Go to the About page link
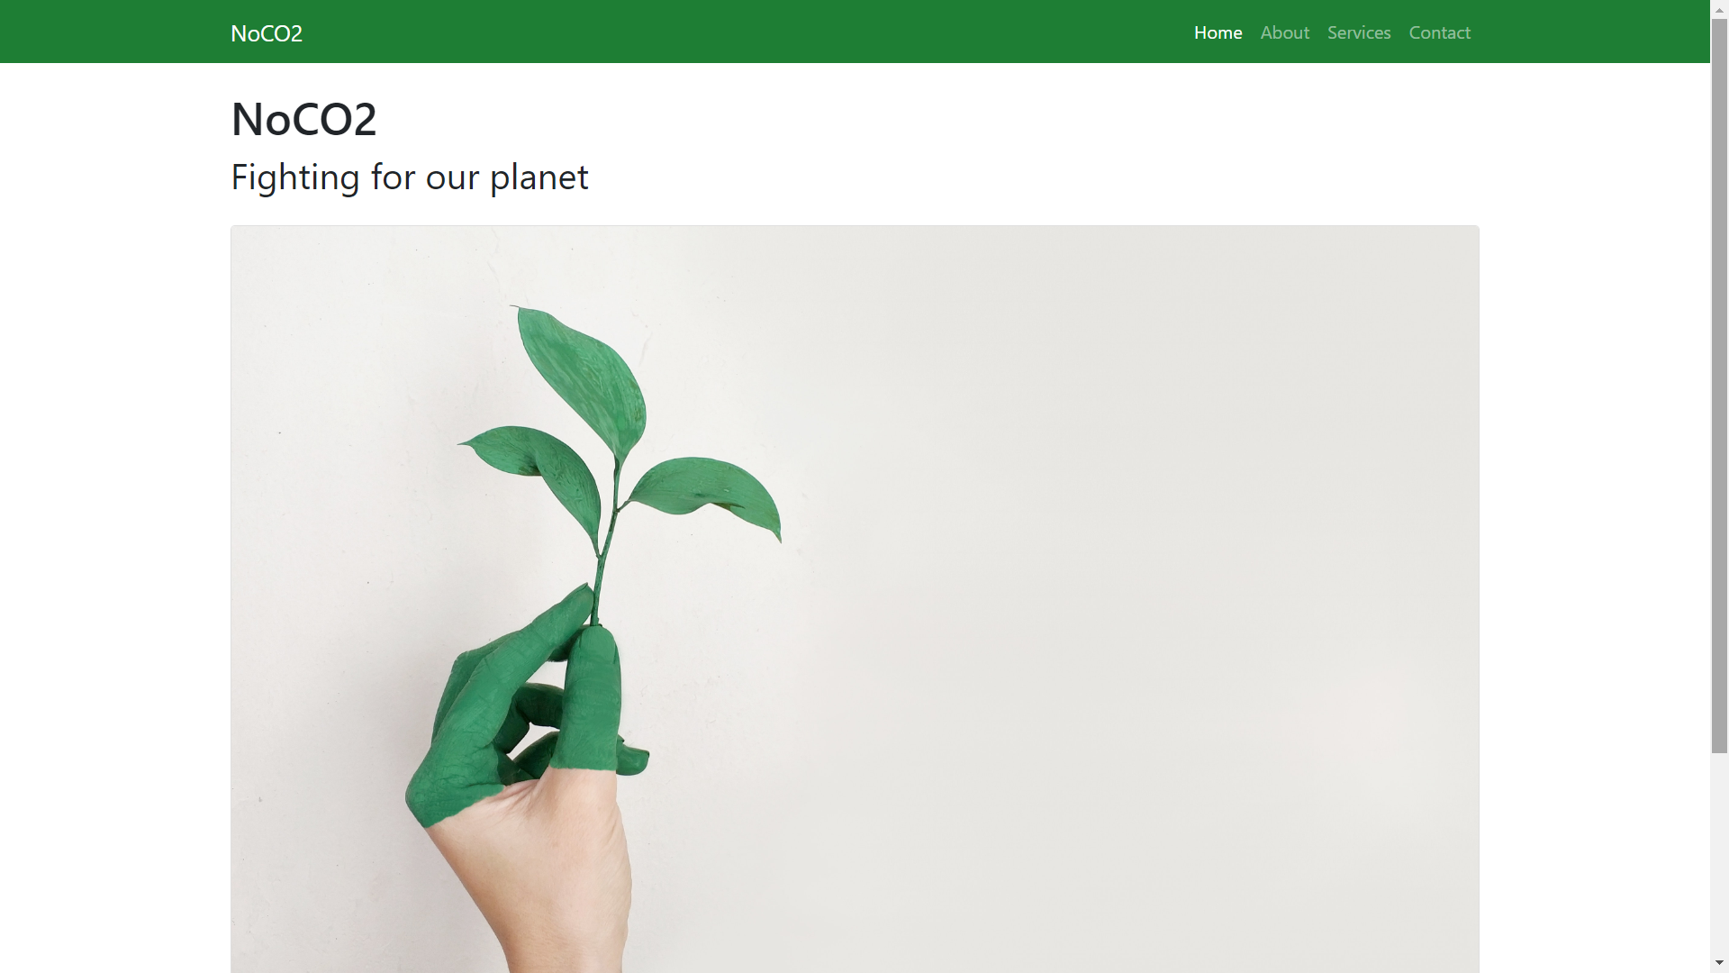The height and width of the screenshot is (973, 1729). tap(1284, 32)
